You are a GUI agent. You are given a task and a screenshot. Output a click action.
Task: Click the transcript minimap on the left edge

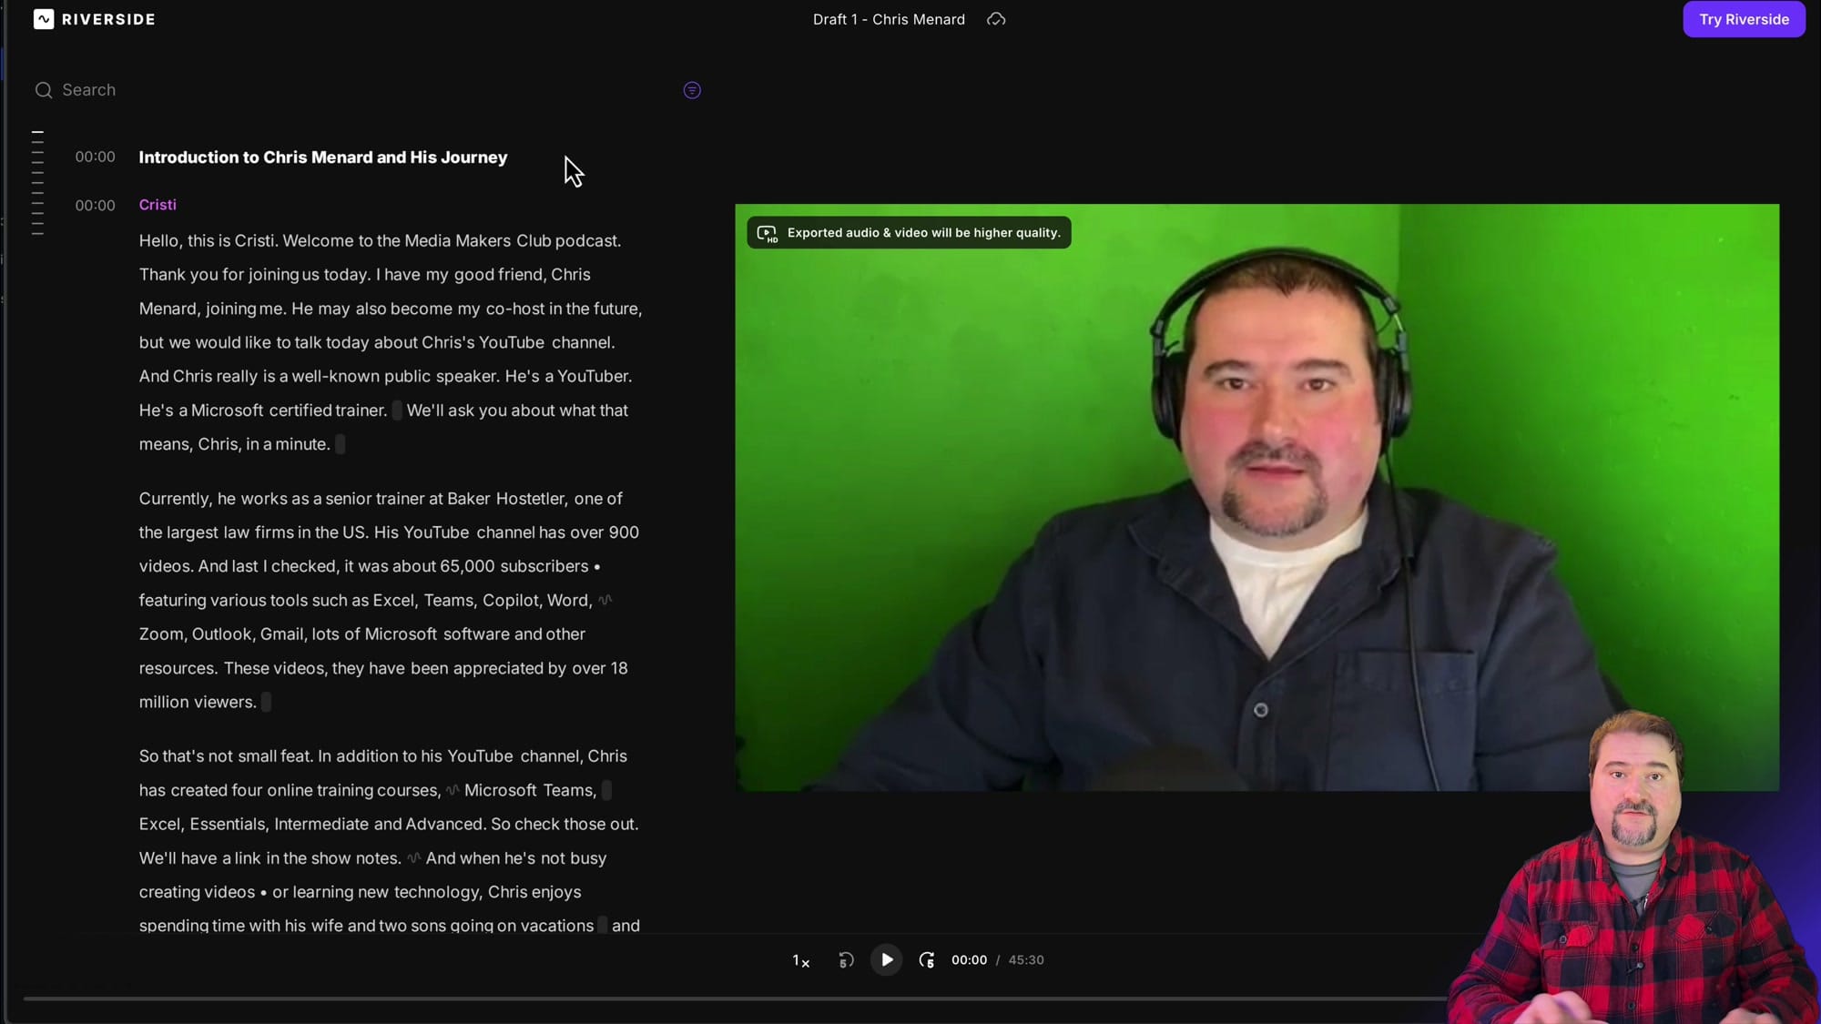(37, 179)
